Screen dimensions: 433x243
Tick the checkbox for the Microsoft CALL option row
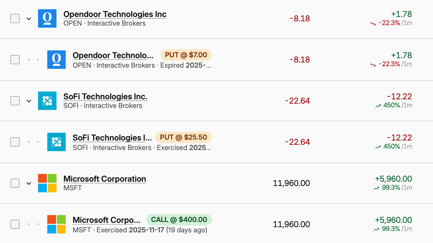tap(15, 224)
